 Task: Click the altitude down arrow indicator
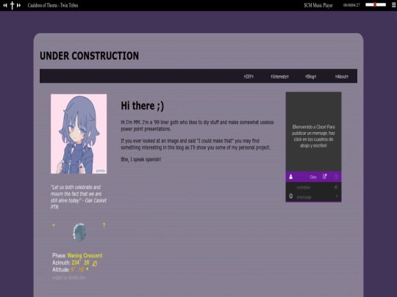[87, 269]
